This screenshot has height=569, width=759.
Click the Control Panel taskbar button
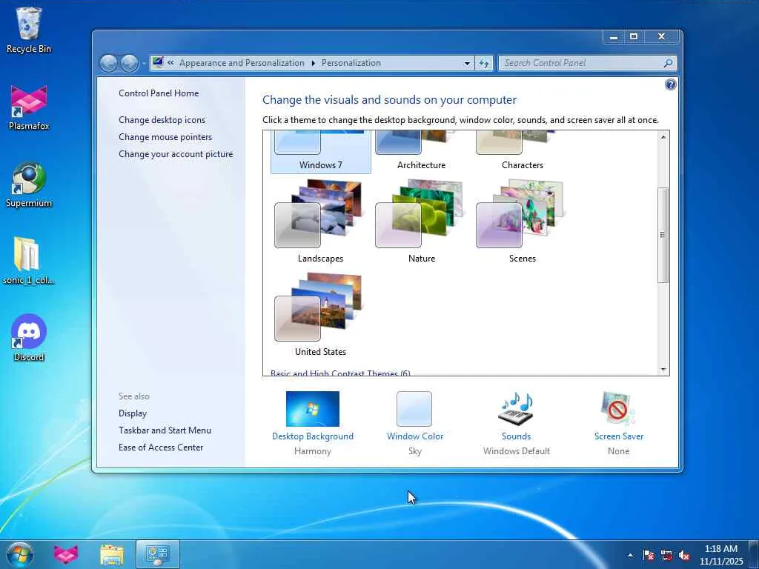pos(158,554)
